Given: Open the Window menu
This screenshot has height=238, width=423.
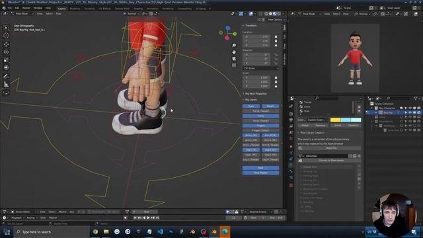Looking at the screenshot, I should [38, 8].
